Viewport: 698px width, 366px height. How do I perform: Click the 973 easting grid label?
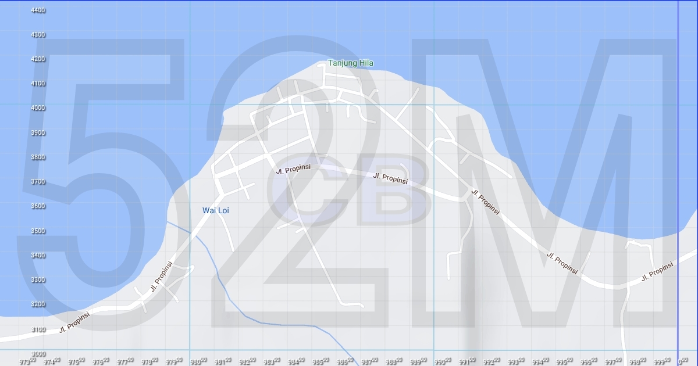[x=27, y=361]
